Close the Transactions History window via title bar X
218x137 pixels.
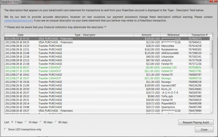214,1
